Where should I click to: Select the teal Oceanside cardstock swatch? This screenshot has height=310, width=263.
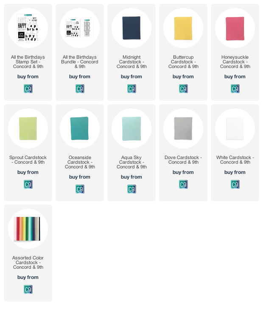pos(79,128)
